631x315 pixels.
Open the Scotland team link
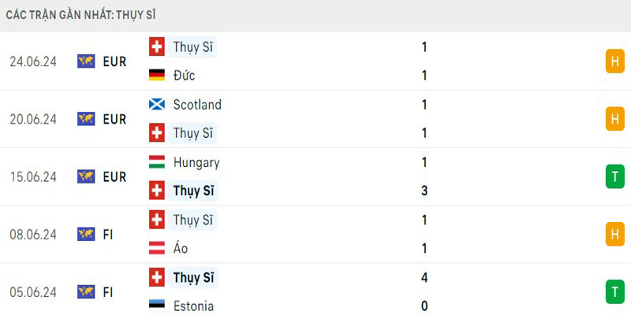[x=197, y=105]
